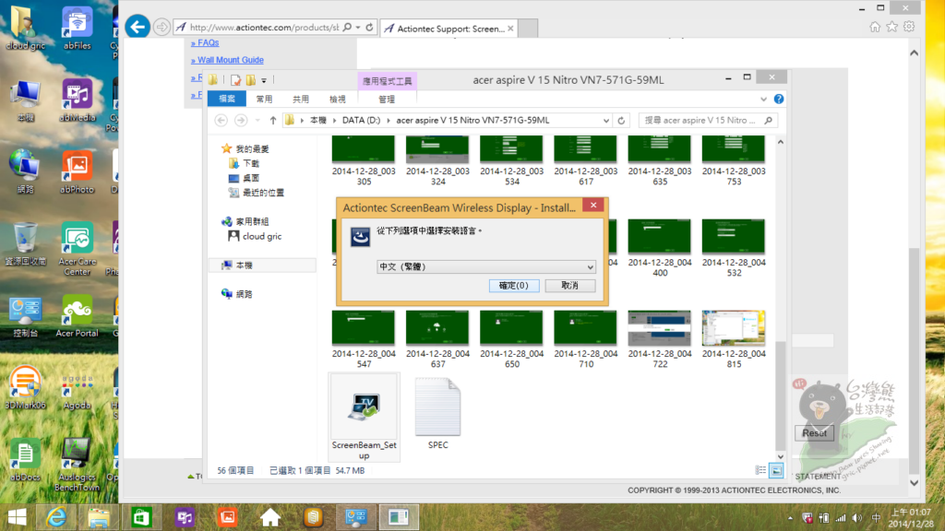
Task: Switch Explorer to large icons view
Action: [776, 471]
